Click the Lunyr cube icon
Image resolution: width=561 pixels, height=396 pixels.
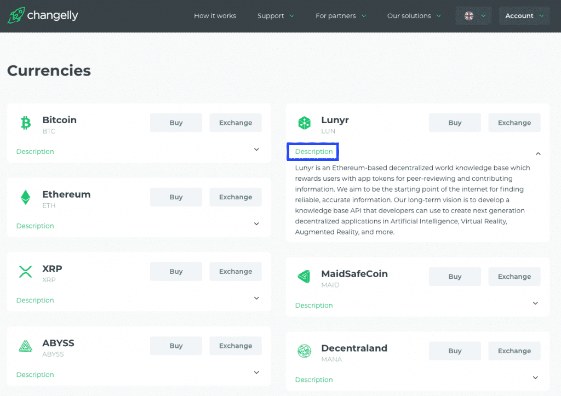pyautogui.click(x=305, y=123)
